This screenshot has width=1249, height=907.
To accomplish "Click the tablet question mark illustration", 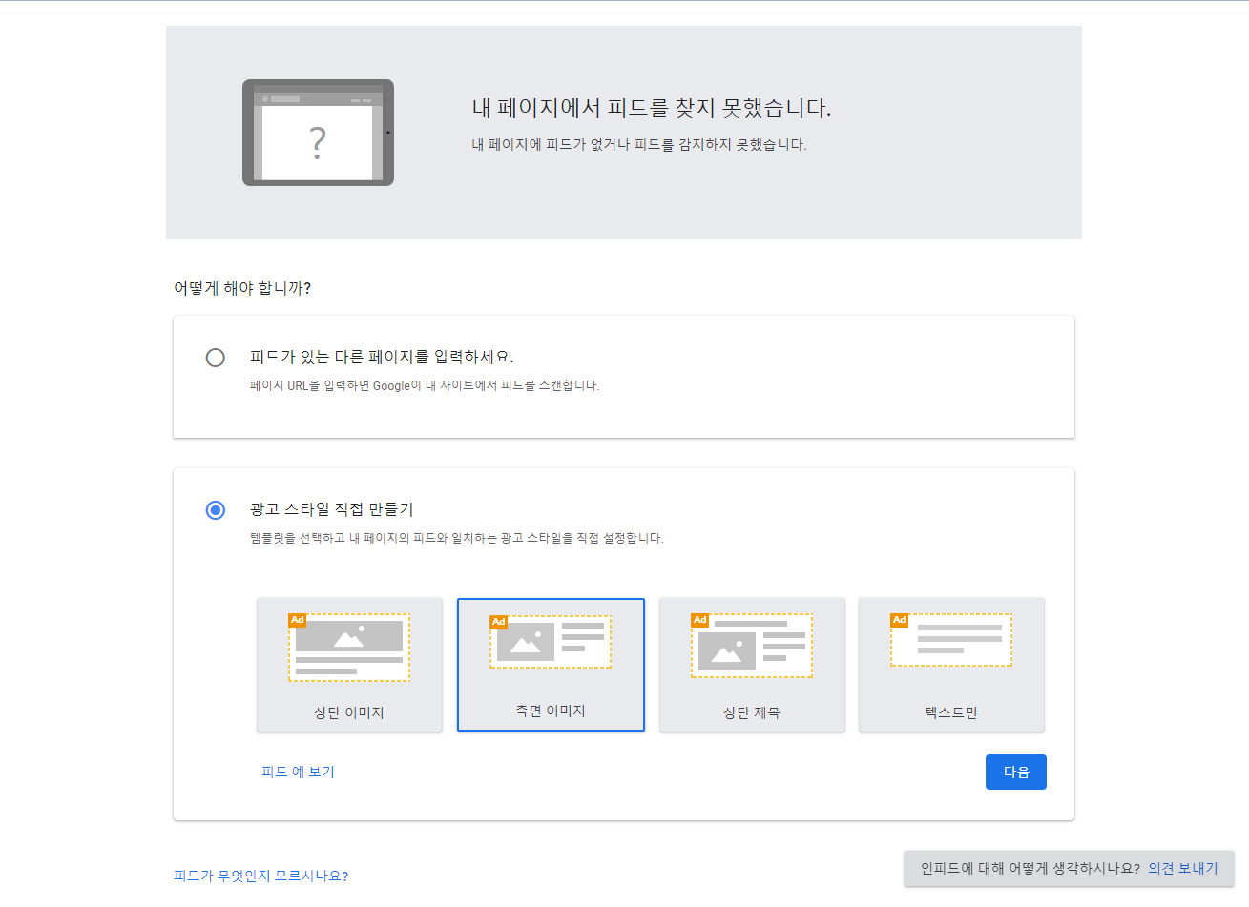I will [318, 132].
